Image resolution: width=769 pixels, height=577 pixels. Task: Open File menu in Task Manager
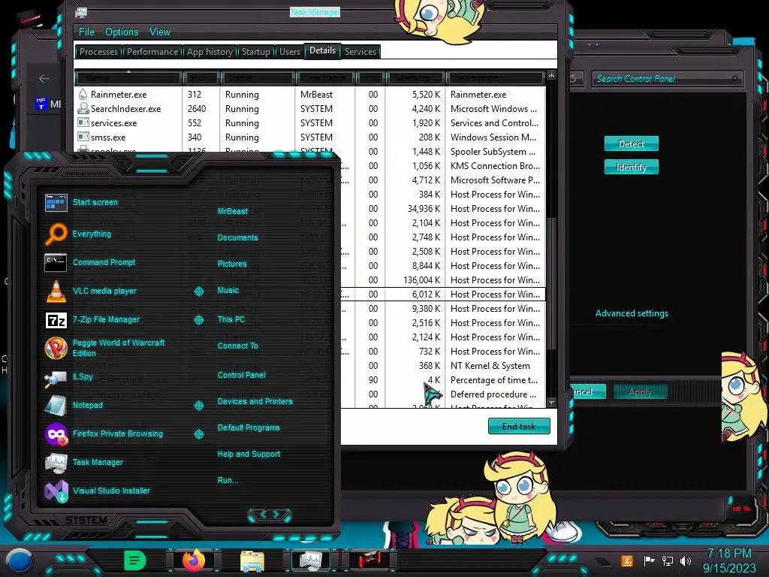click(86, 32)
